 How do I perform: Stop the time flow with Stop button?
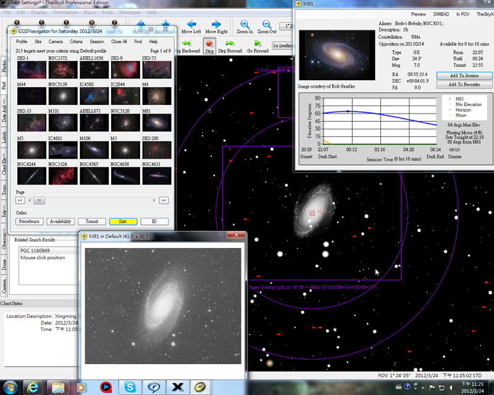(x=209, y=44)
